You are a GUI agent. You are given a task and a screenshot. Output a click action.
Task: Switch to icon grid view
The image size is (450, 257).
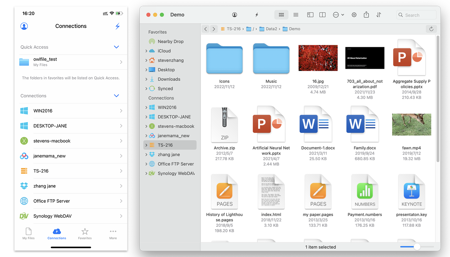point(281,15)
